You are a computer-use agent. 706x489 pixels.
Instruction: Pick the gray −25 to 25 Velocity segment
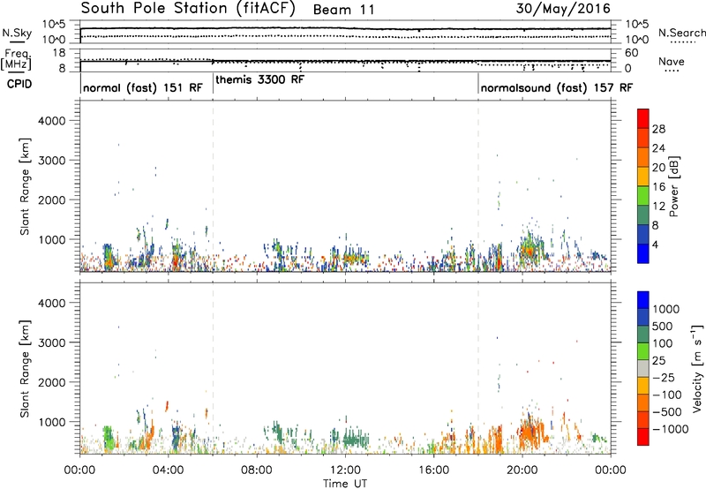point(643,368)
